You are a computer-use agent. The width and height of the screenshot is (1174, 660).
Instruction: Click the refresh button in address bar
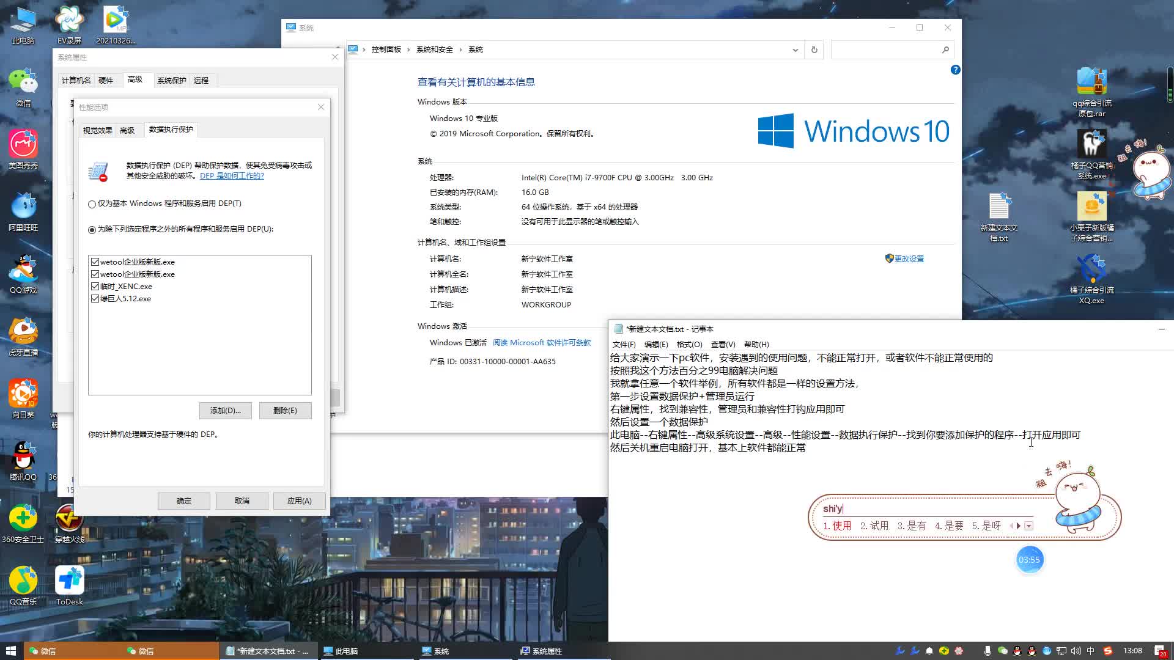point(814,50)
